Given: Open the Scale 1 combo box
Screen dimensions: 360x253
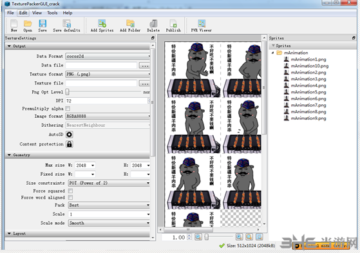Looking at the screenshot, I should tap(109, 214).
